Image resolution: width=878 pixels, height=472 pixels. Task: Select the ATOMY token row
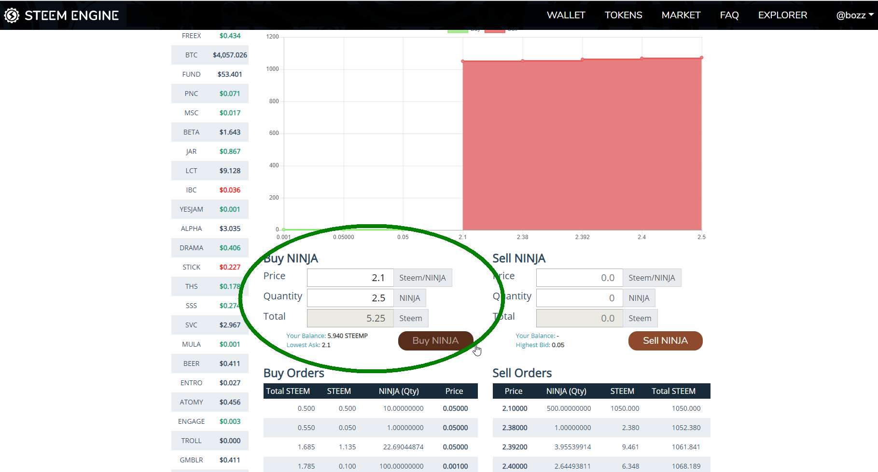pyautogui.click(x=210, y=402)
